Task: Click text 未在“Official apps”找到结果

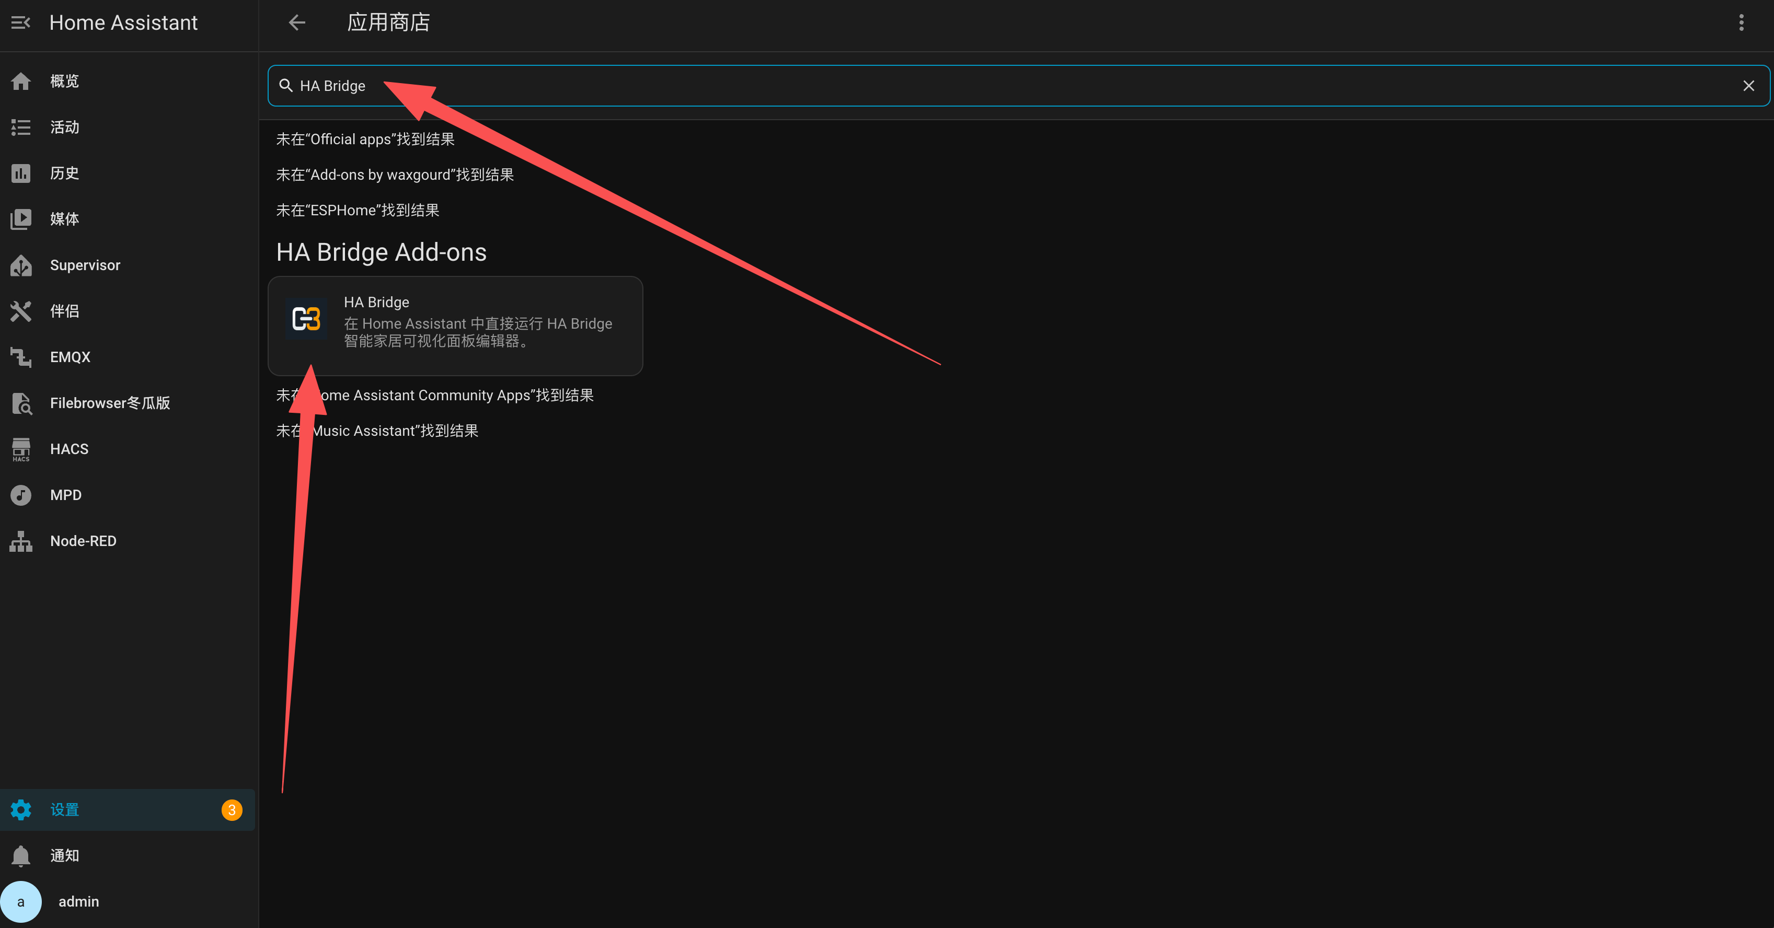Action: click(365, 140)
